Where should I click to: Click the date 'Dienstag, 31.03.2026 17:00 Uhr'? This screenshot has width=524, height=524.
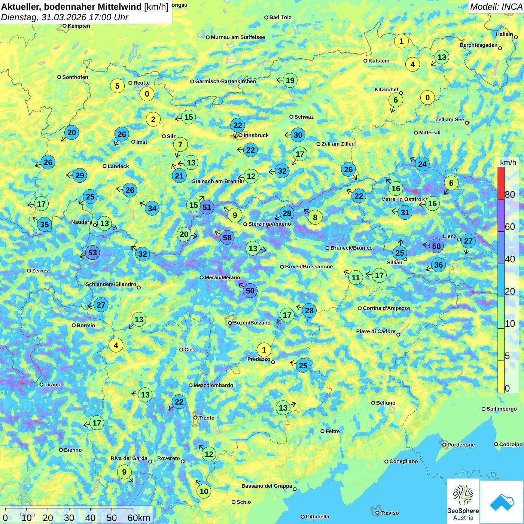[65, 17]
